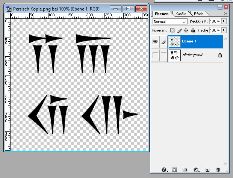Screen dimensions: 233x178
Task: Click the new layer icon
Action: click(x=207, y=170)
